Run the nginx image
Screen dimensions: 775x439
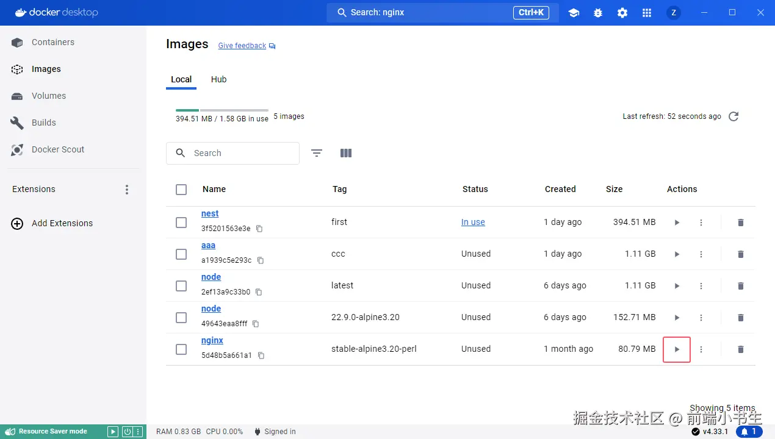pos(677,349)
